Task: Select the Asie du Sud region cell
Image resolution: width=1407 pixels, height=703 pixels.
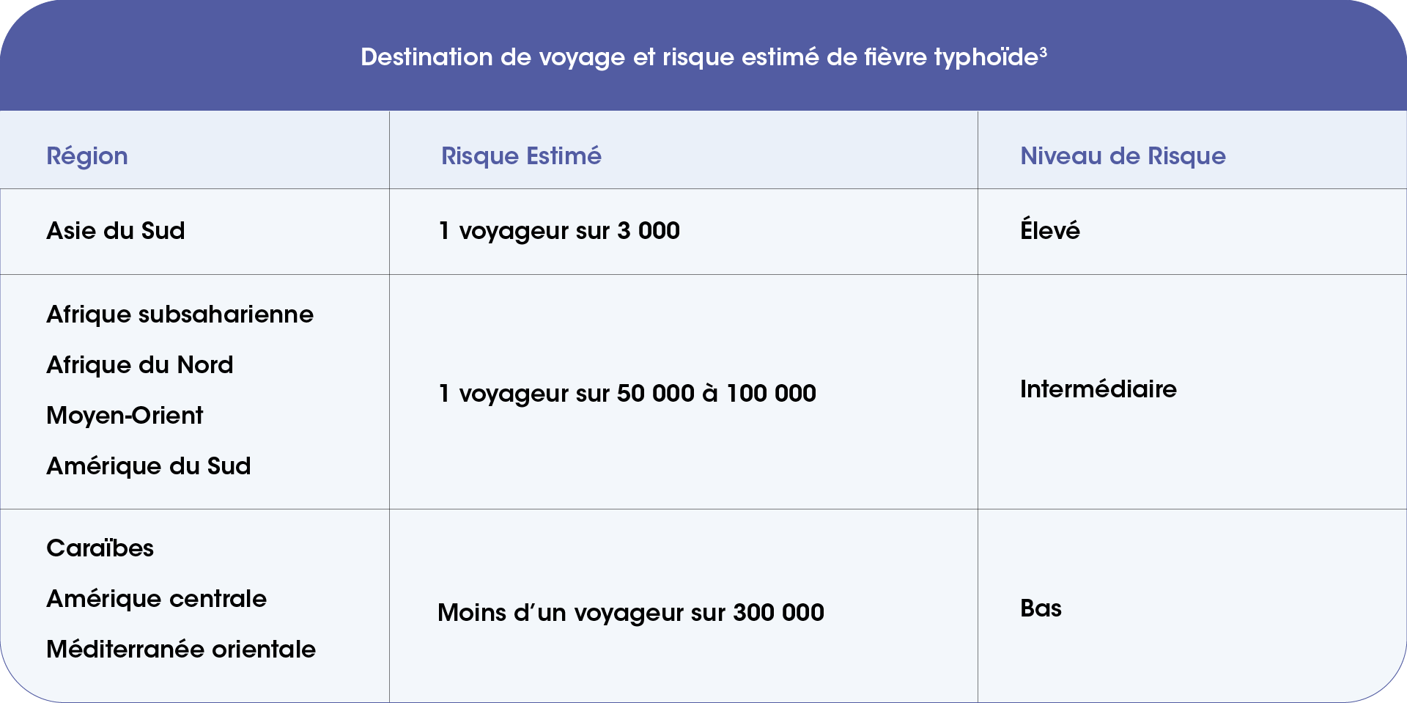Action: (x=116, y=231)
